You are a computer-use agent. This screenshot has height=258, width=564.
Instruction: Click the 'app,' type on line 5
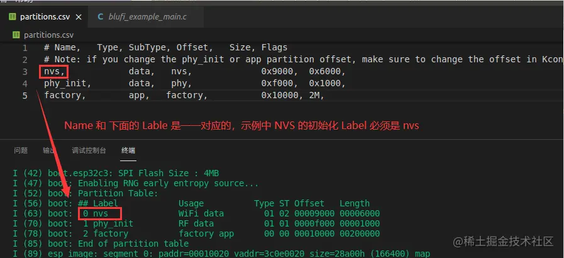coord(139,96)
